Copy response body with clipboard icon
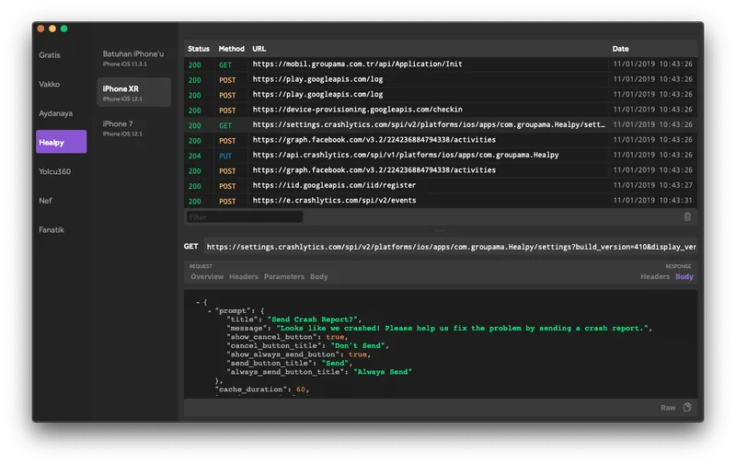The width and height of the screenshot is (736, 465). pos(687,407)
